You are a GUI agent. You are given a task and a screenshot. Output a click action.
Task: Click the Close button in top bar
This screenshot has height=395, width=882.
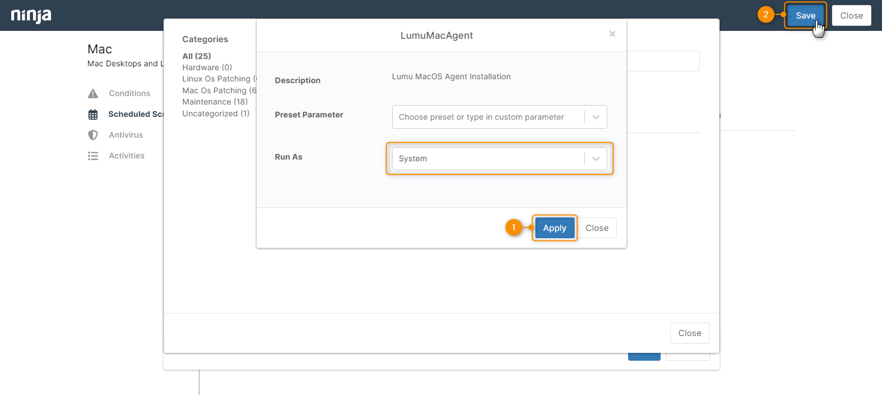coord(851,16)
